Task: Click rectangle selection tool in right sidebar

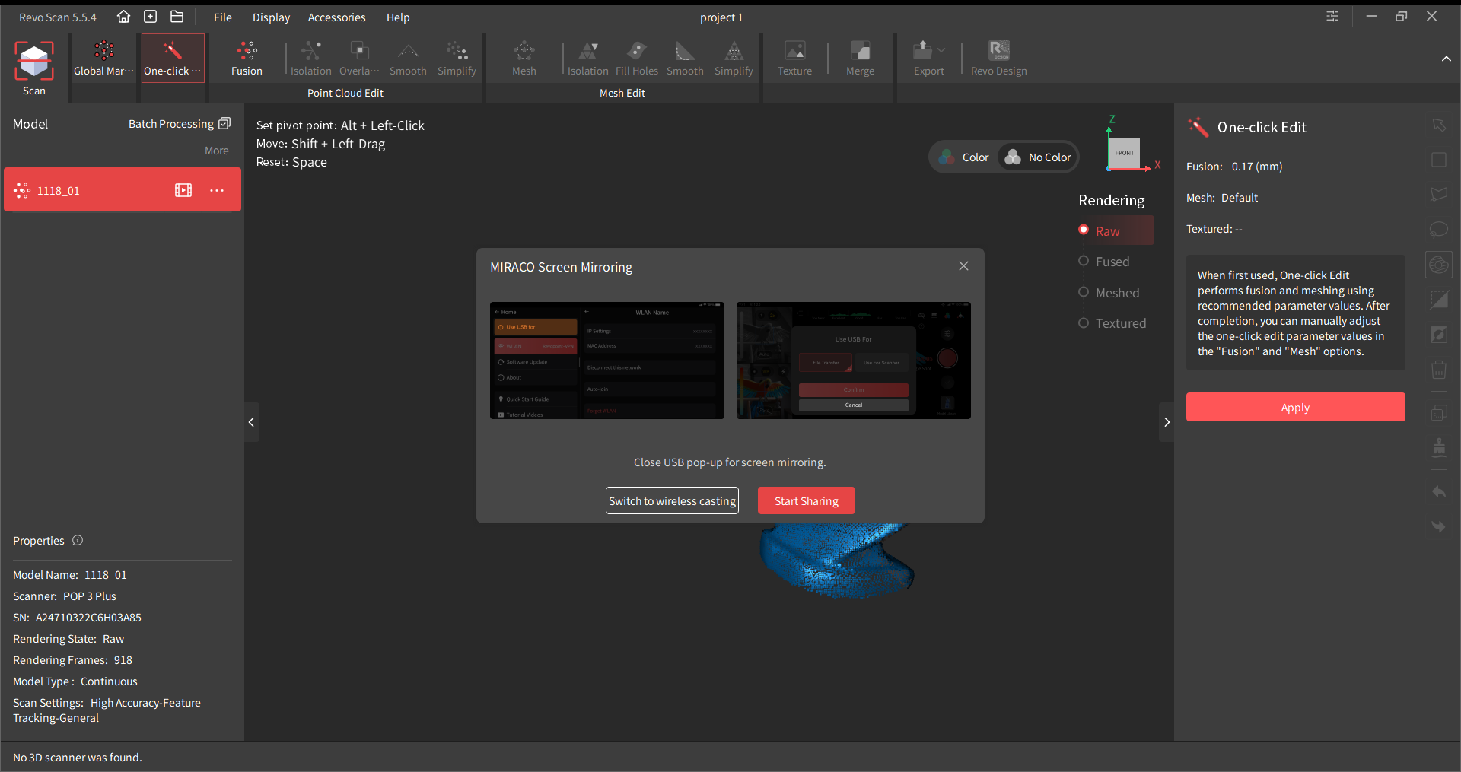Action: pyautogui.click(x=1438, y=160)
